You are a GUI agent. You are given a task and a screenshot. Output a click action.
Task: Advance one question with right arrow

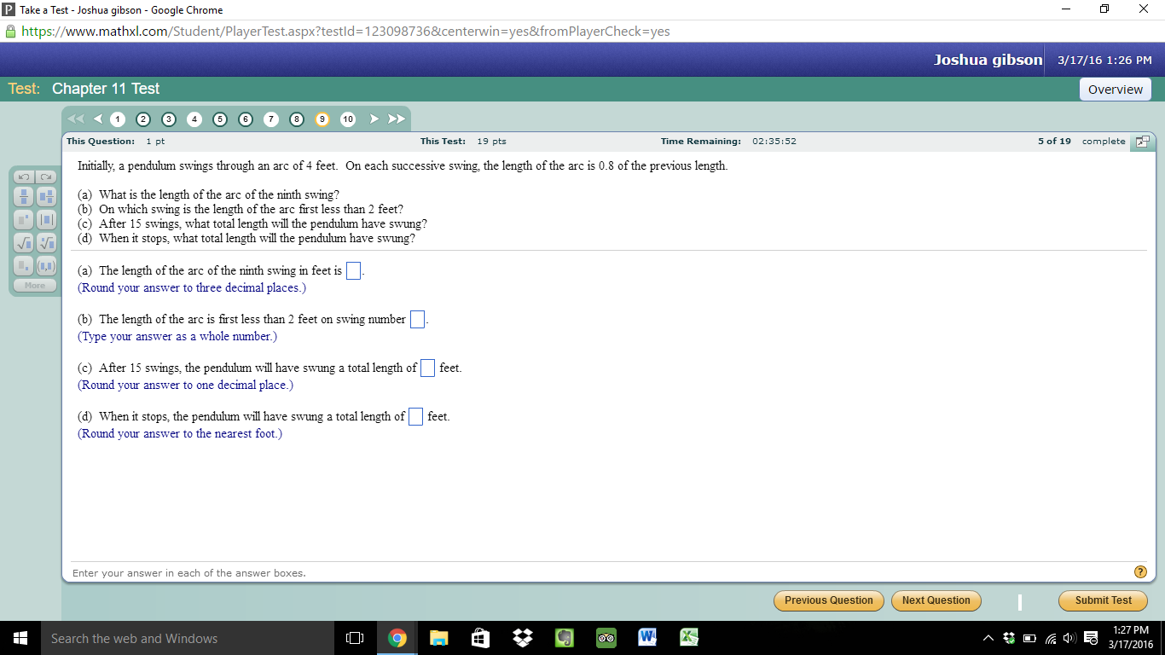pyautogui.click(x=374, y=119)
